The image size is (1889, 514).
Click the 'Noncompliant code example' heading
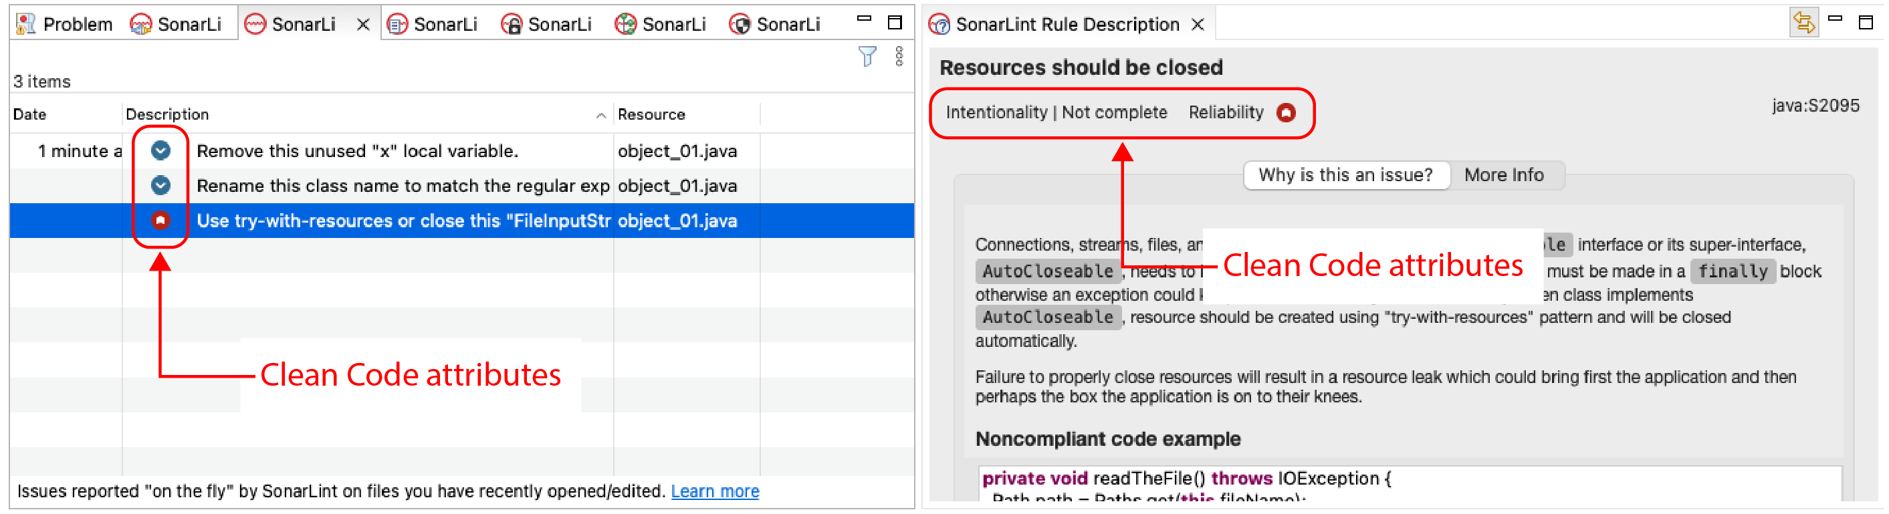point(1108,438)
